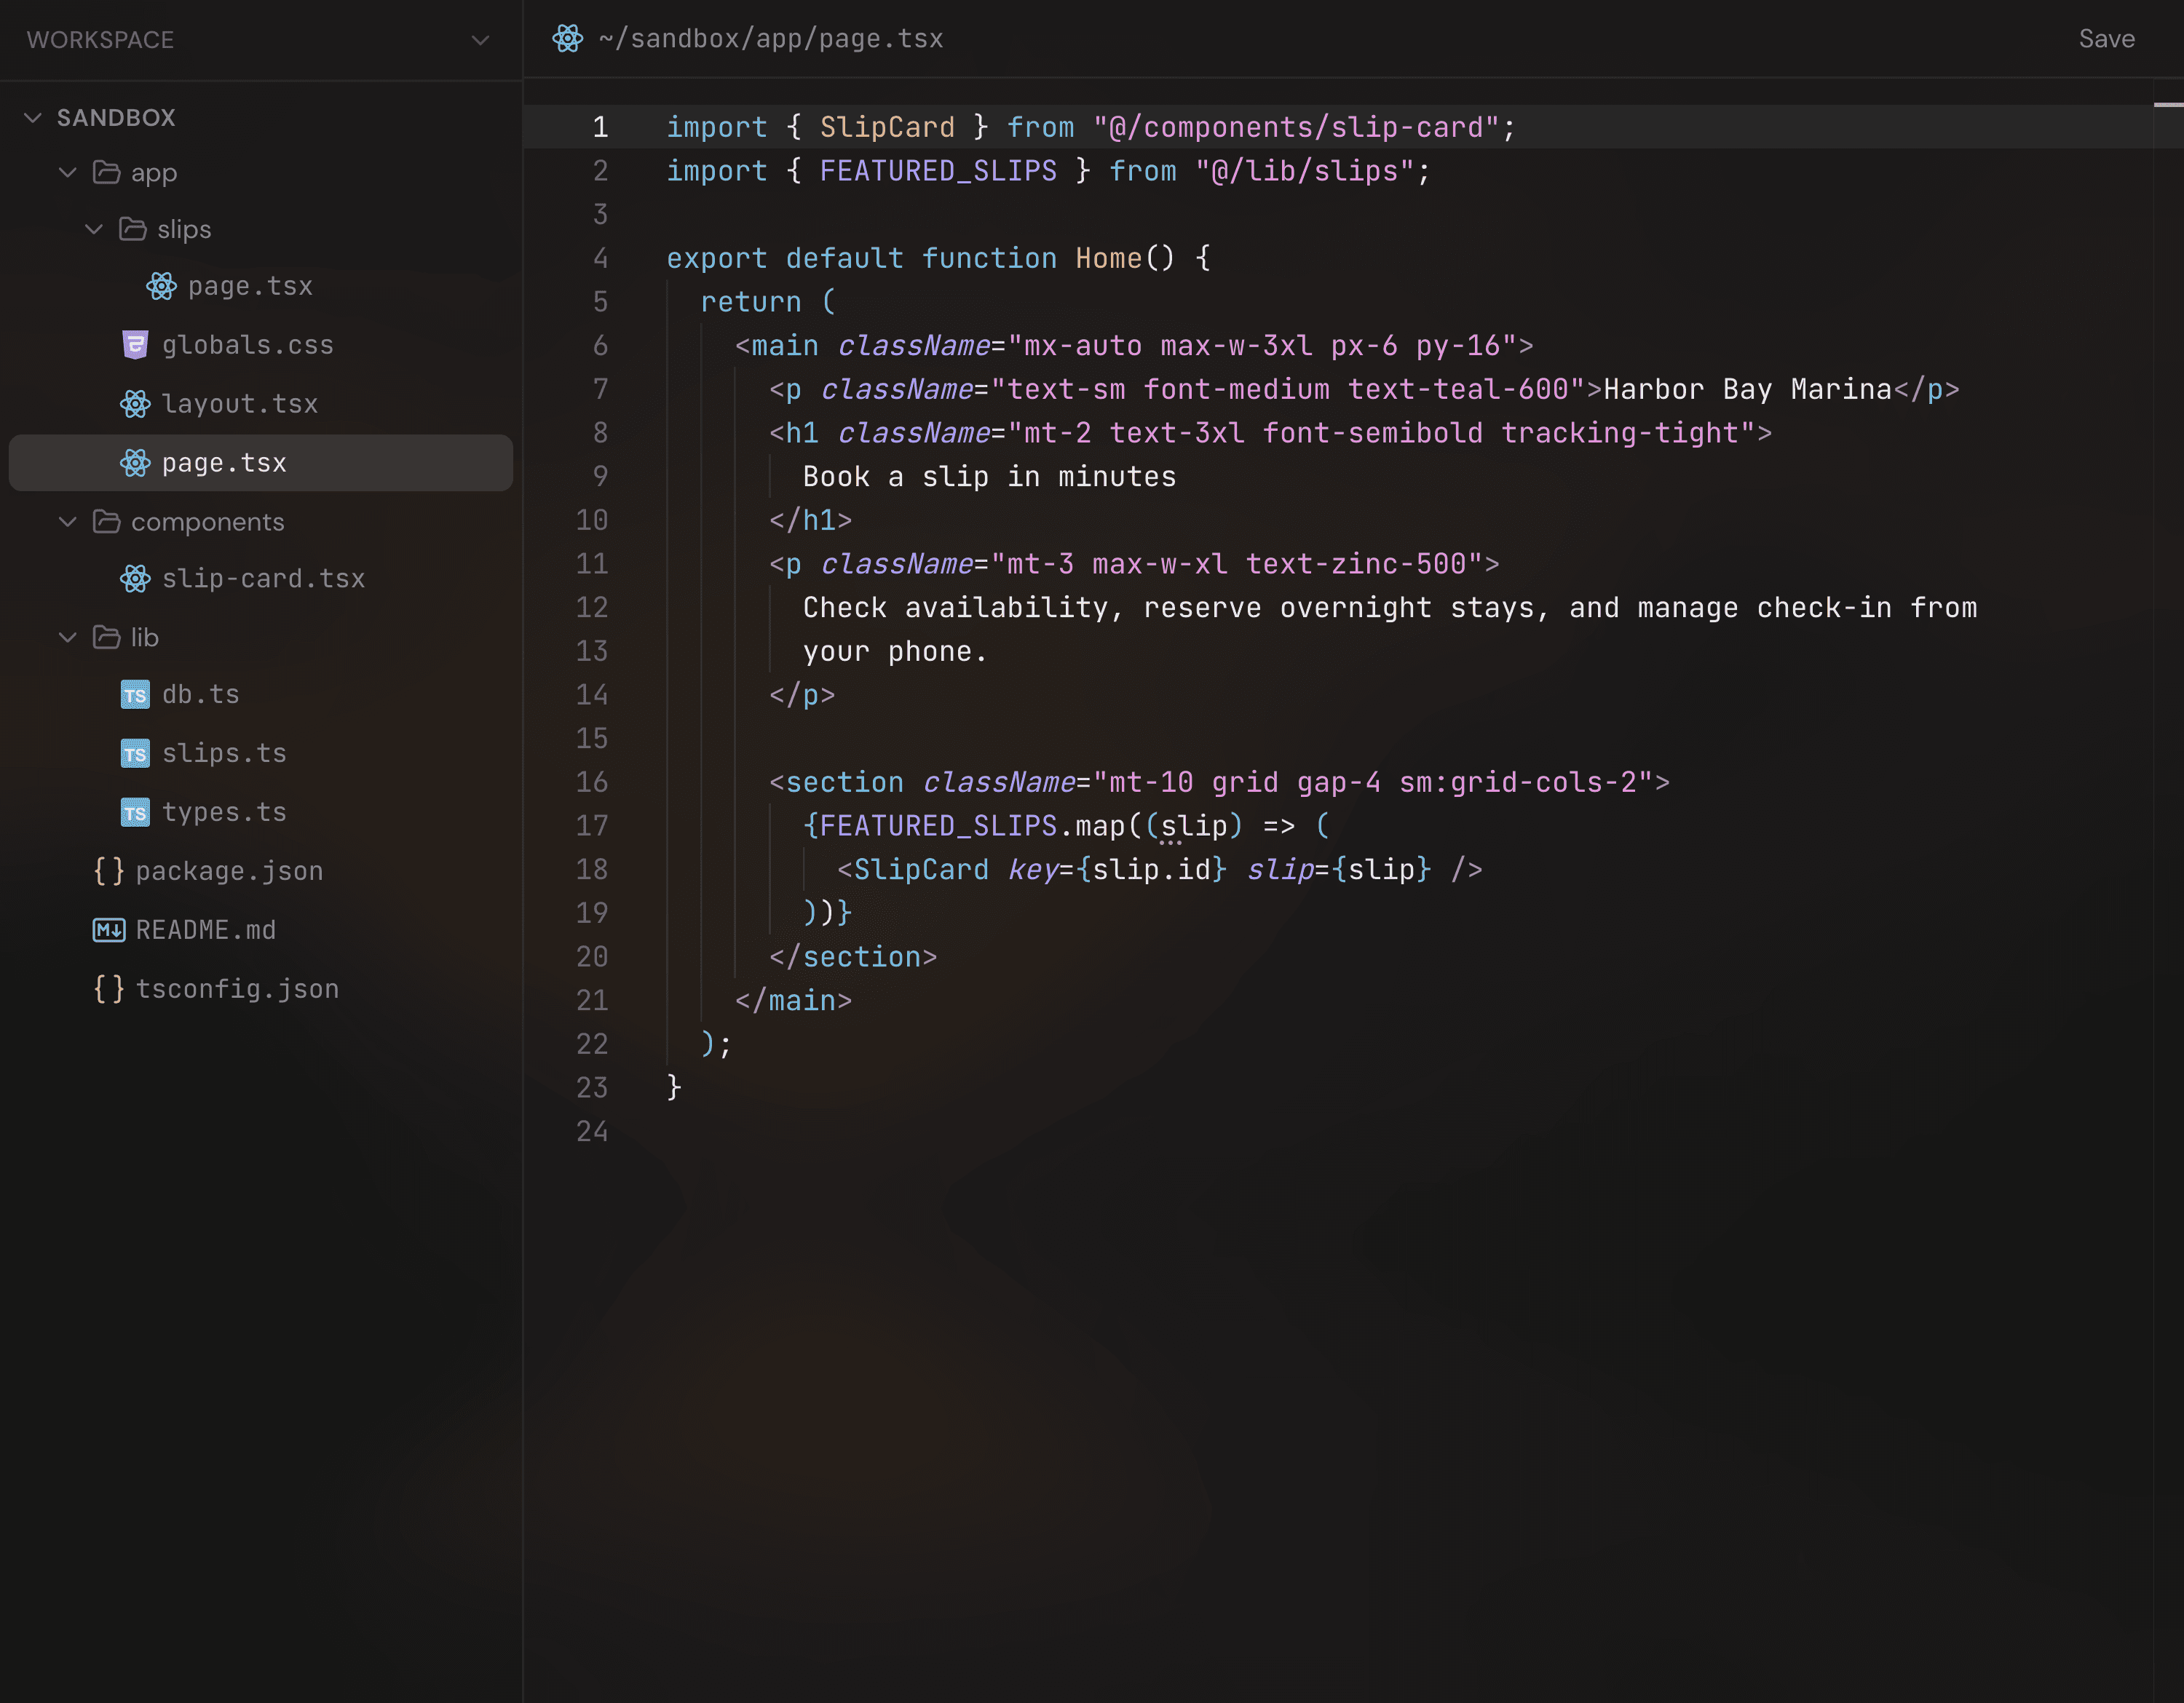Viewport: 2184px width, 1703px height.
Task: Select the highlighted page.tsx file
Action: point(261,463)
